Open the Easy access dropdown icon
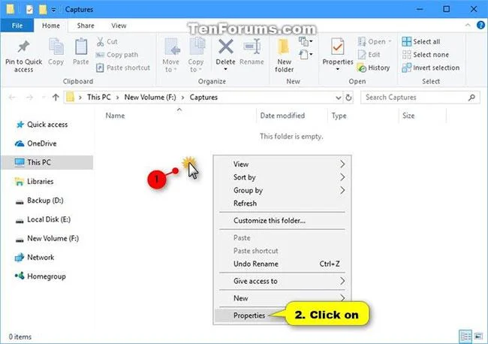The image size is (488, 344). (x=306, y=55)
